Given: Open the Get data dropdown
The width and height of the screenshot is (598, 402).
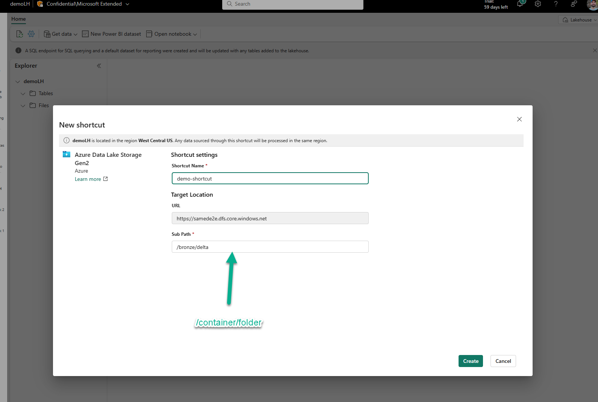Looking at the screenshot, I should [x=61, y=34].
